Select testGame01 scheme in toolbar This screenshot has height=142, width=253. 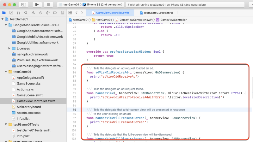(69, 4)
